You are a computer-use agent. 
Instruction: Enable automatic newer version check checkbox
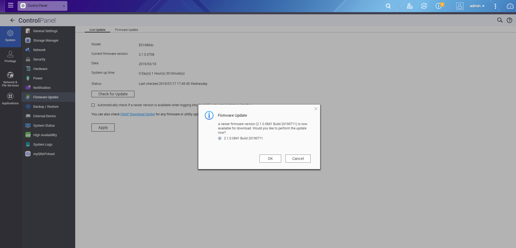(93, 105)
